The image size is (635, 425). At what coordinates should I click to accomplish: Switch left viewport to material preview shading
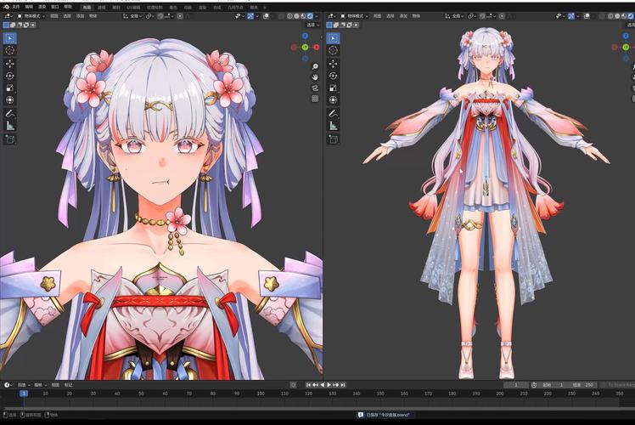303,16
